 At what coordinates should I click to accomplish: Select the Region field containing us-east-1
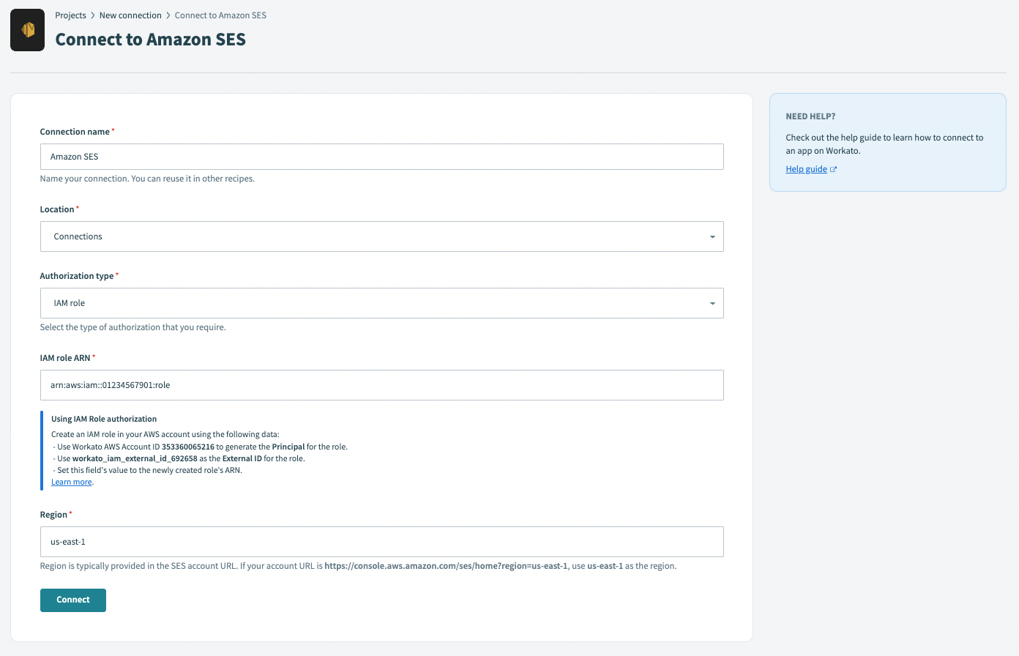(381, 542)
